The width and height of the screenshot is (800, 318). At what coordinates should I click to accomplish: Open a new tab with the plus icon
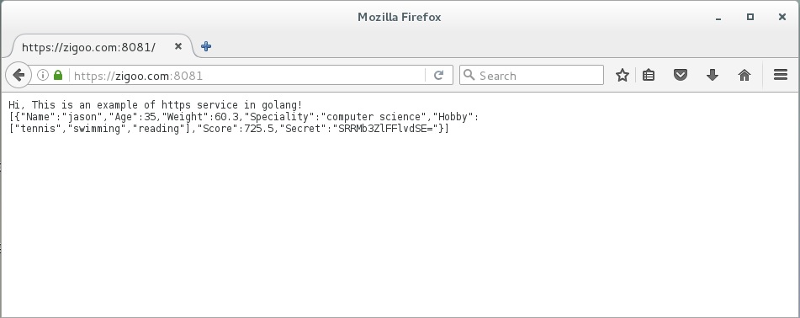[206, 46]
